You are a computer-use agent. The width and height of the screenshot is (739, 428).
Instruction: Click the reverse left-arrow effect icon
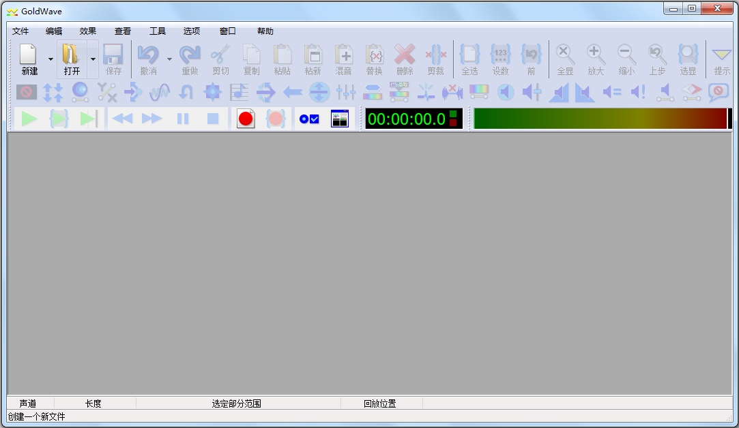293,92
